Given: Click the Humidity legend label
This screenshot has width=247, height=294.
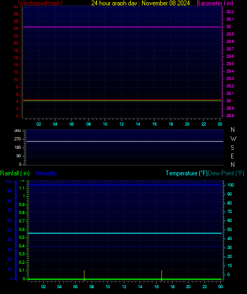Looking at the screenshot, I should pos(46,173).
